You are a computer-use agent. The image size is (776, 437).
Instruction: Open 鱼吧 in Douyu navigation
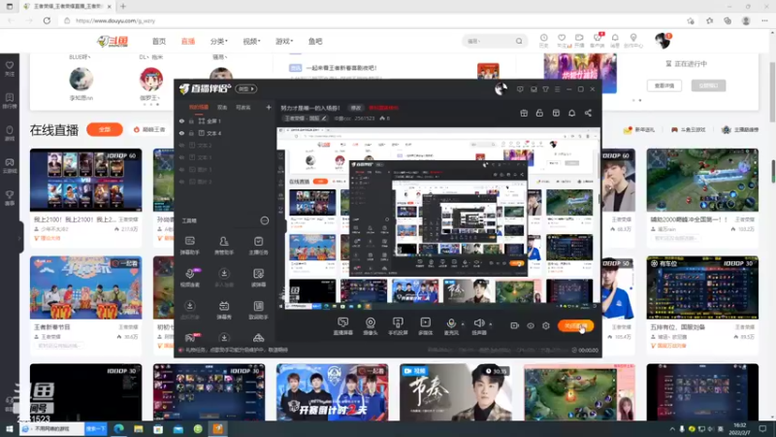point(315,41)
